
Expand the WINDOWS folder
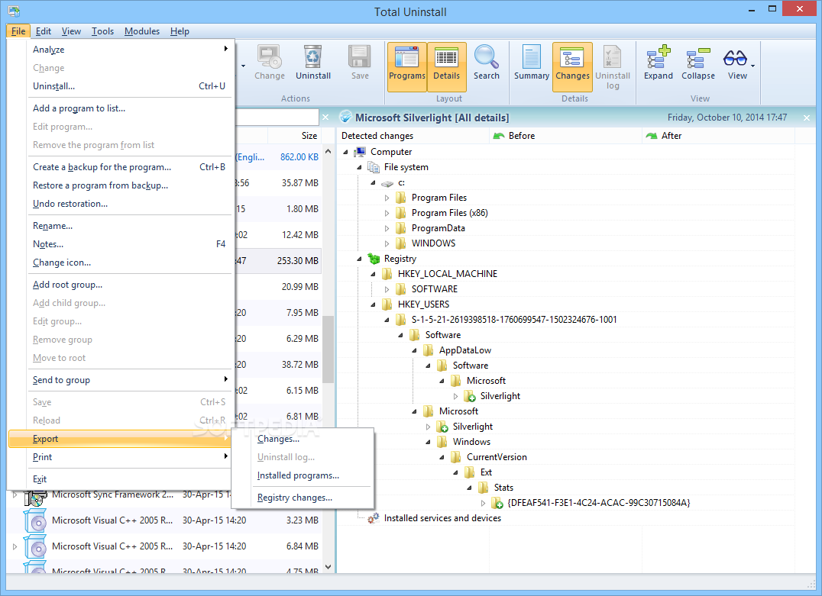(387, 243)
